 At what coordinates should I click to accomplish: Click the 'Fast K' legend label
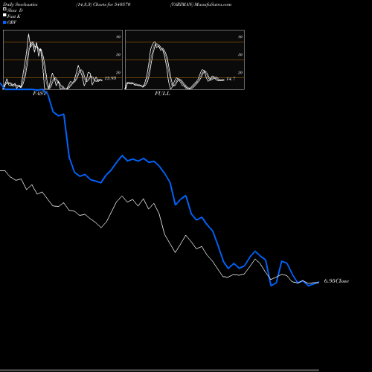coord(14,16)
